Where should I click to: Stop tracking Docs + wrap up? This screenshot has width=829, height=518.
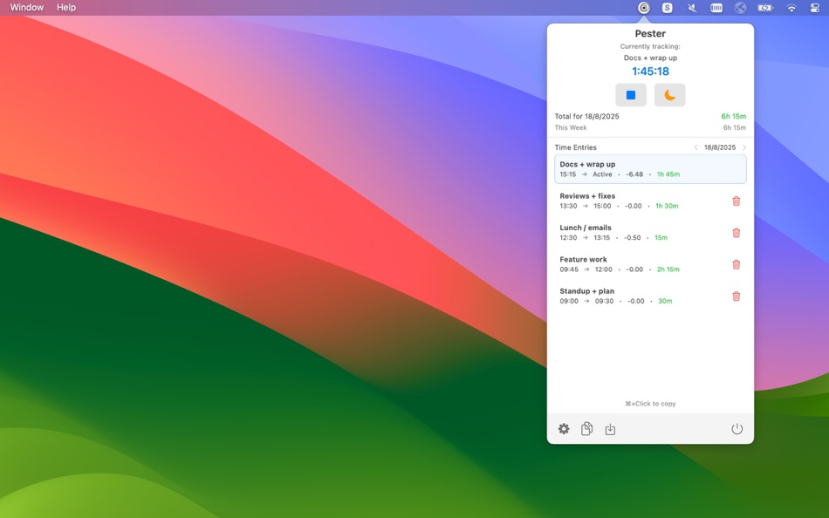coord(631,94)
